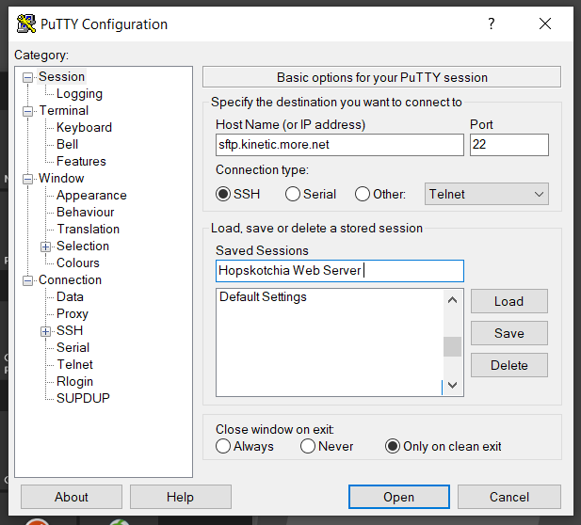Screen dimensions: 581x525
Task: Go to the Appearance settings category
Action: 91,195
